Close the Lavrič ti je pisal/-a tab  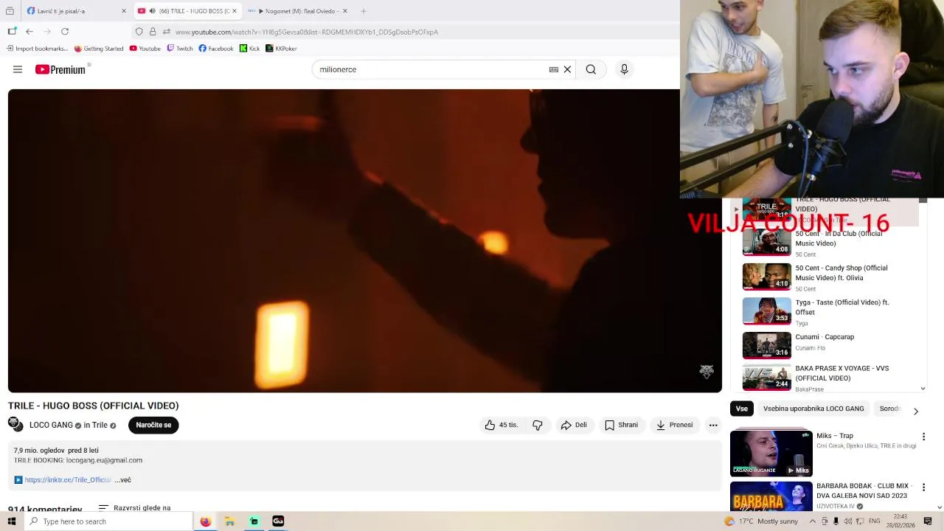(x=123, y=11)
